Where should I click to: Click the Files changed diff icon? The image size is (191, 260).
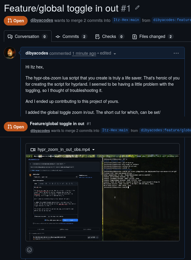click(135, 37)
